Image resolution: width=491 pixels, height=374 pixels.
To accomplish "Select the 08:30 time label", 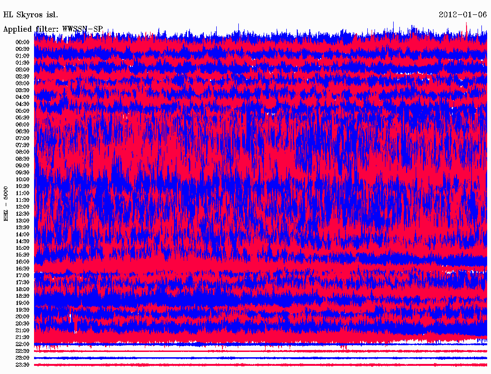I will click(23, 159).
